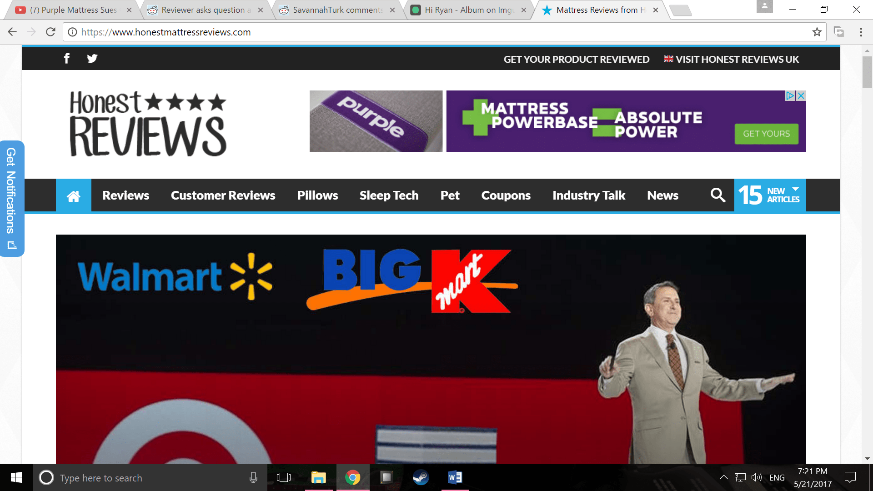Select the home icon in navigation bar

click(x=73, y=195)
